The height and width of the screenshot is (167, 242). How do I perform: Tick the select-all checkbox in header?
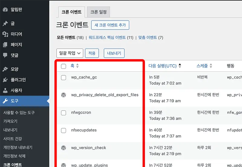click(x=64, y=66)
